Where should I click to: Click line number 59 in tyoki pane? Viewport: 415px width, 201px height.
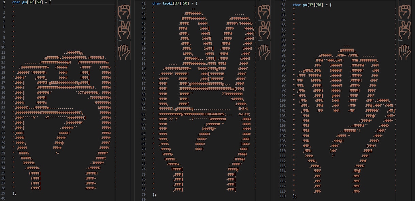tap(143, 94)
